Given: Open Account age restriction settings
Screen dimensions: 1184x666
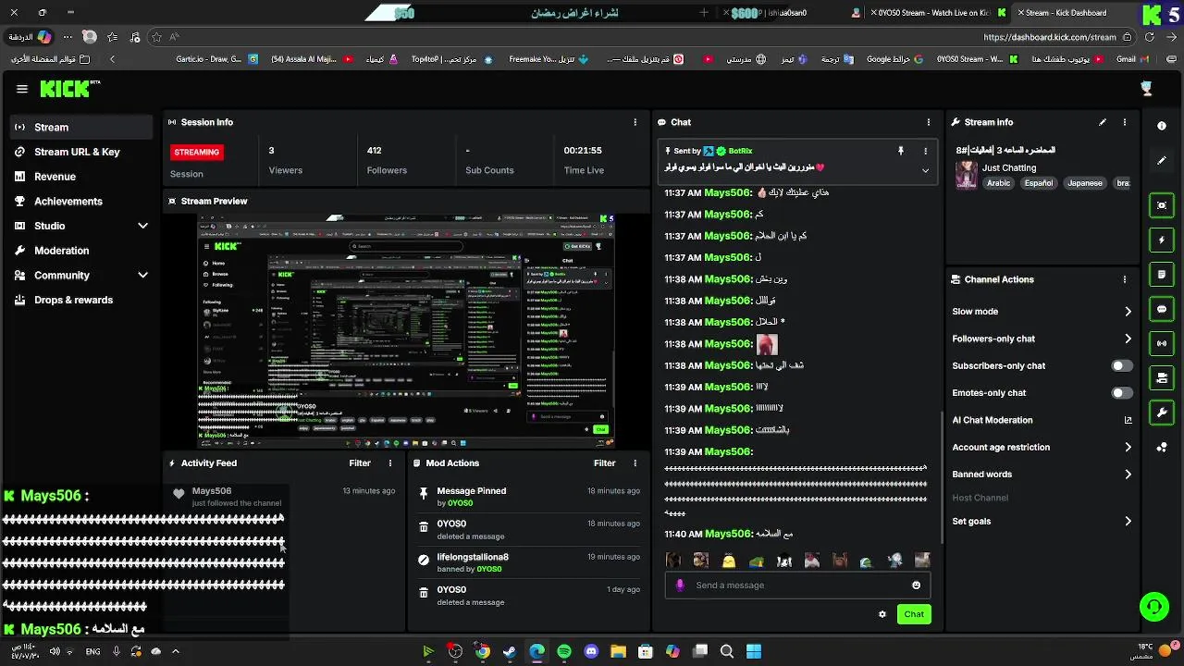Looking at the screenshot, I should (x=1042, y=447).
